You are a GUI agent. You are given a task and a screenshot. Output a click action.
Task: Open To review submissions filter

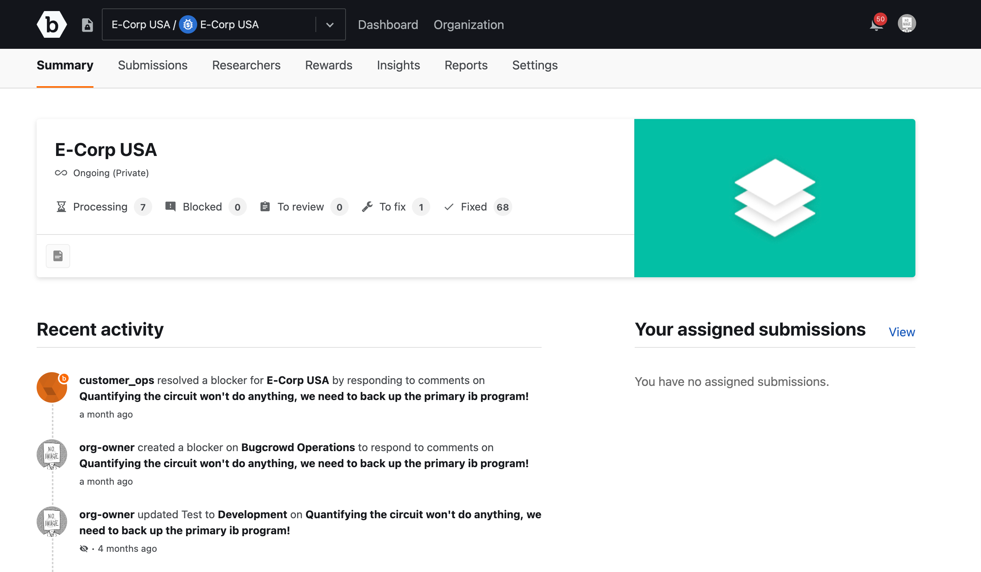click(x=300, y=207)
